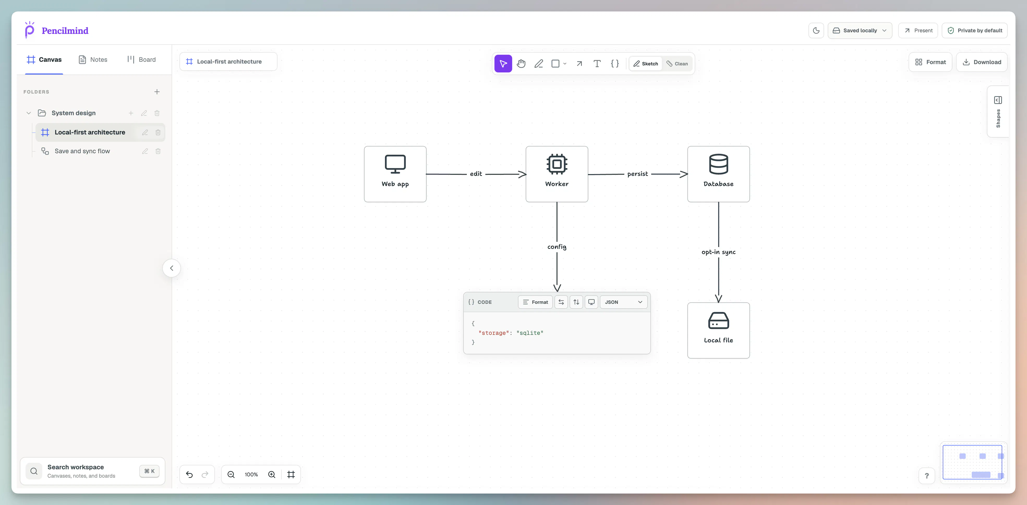This screenshot has height=505, width=1027.
Task: Click Private by default button
Action: coord(974,31)
